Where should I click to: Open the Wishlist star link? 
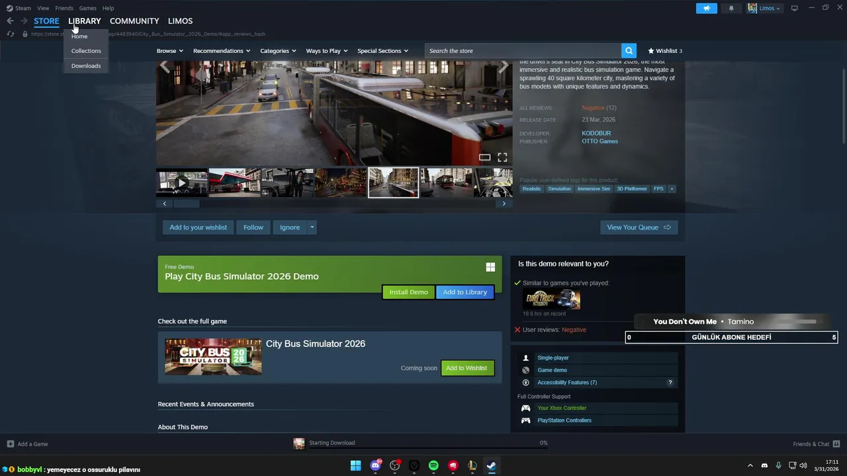click(x=664, y=51)
